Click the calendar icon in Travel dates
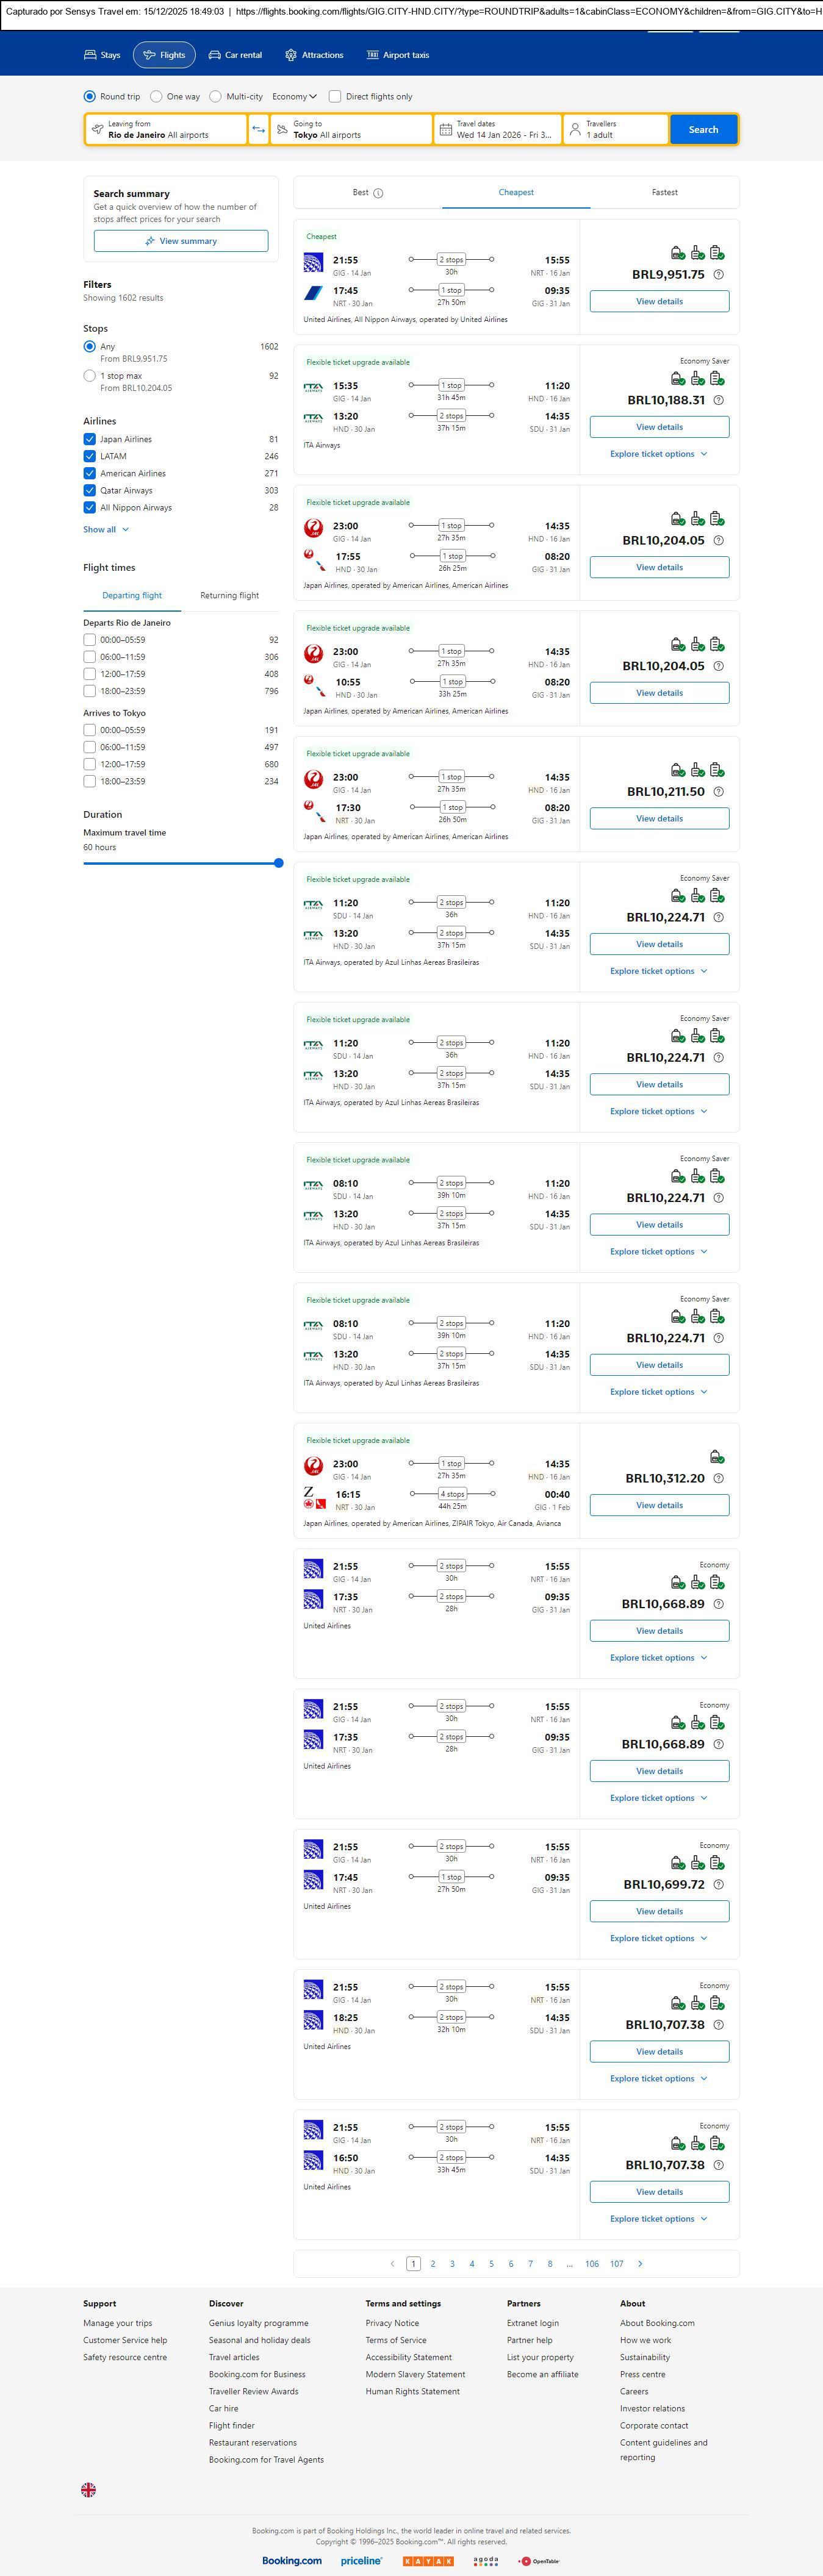Viewport: 823px width, 2576px height. click(x=446, y=129)
